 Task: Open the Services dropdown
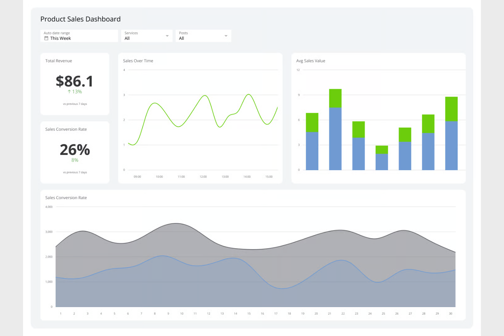146,35
